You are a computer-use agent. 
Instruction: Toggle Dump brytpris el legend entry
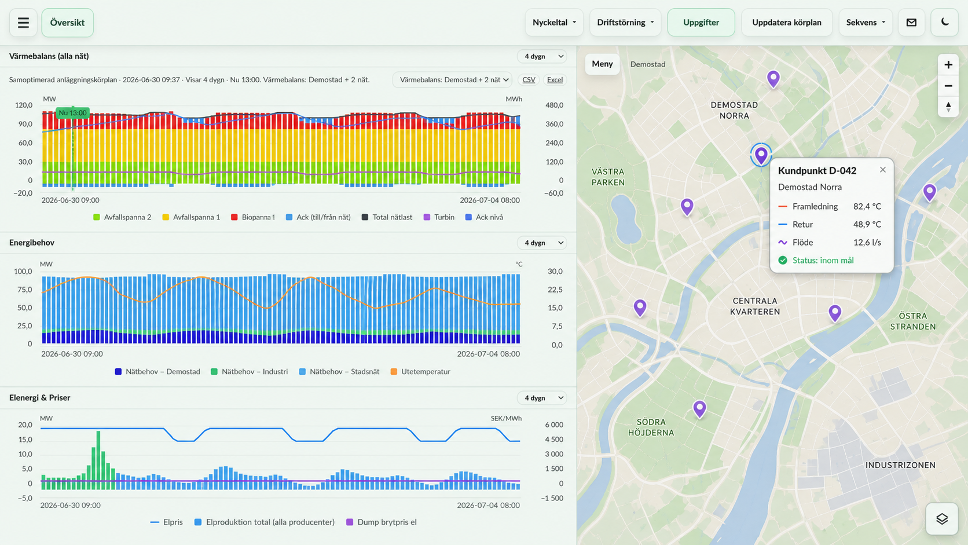point(382,522)
